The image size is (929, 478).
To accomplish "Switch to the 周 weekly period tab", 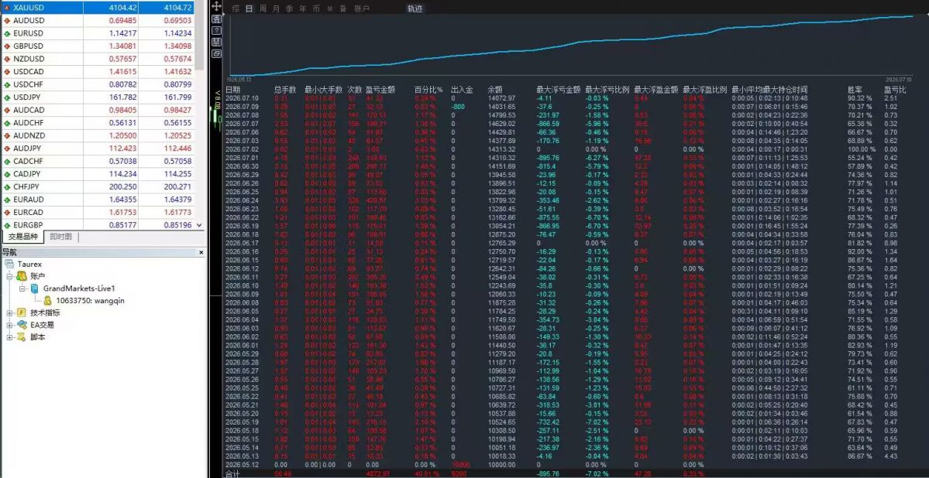I will [263, 9].
